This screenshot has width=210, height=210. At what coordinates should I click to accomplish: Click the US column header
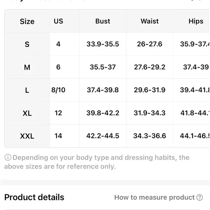coord(58,21)
